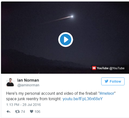Open the @YouTube handle on video
Image resolution: width=129 pixels, height=118 pixels.
click(117, 68)
